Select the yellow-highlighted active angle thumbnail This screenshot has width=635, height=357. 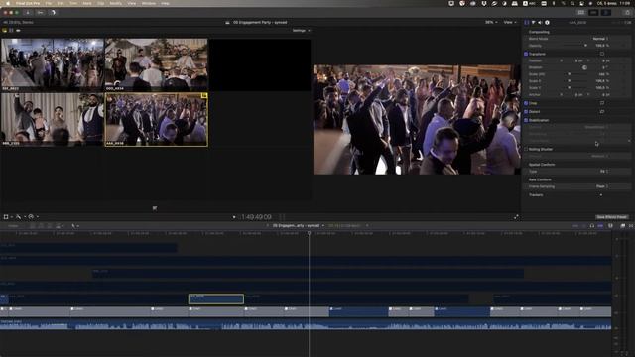157,120
